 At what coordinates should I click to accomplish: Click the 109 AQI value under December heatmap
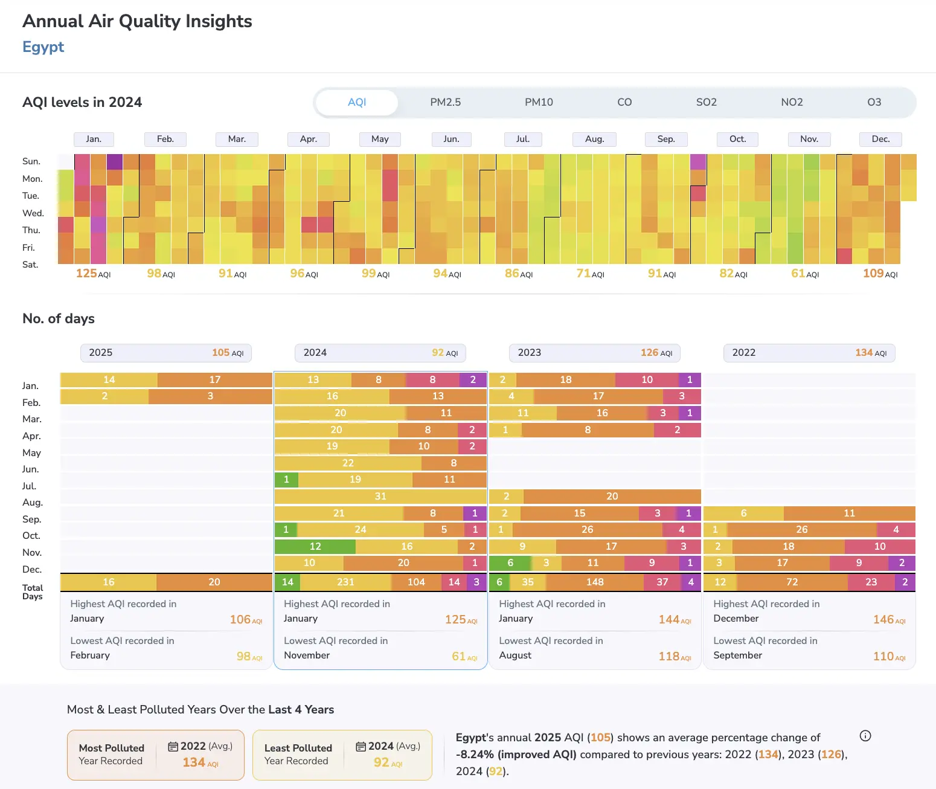880,274
